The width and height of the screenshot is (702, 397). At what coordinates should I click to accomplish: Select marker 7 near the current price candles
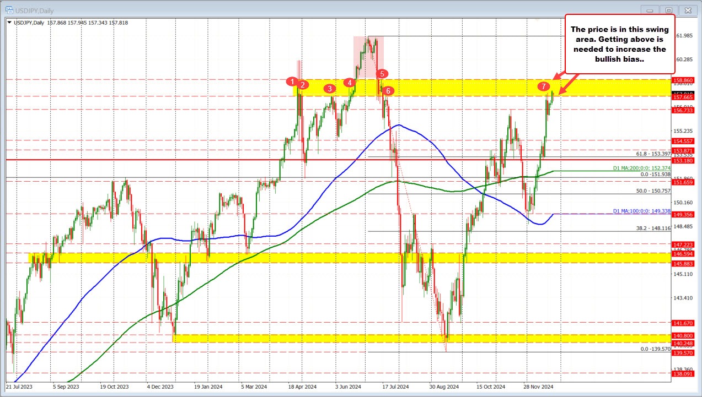pos(545,86)
